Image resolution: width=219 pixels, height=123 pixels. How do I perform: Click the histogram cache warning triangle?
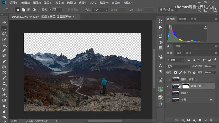205,27
